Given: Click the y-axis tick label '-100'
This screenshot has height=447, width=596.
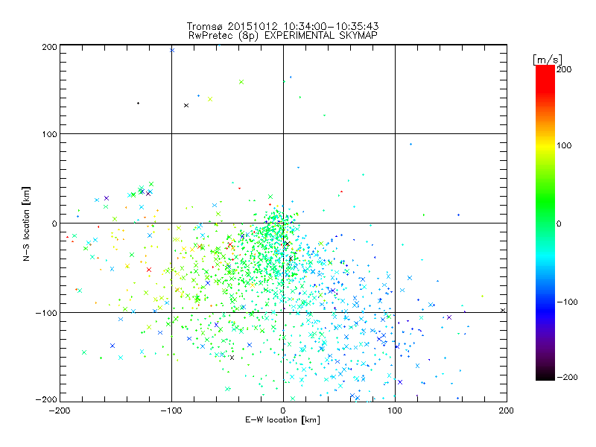Looking at the screenshot, I should click(46, 313).
